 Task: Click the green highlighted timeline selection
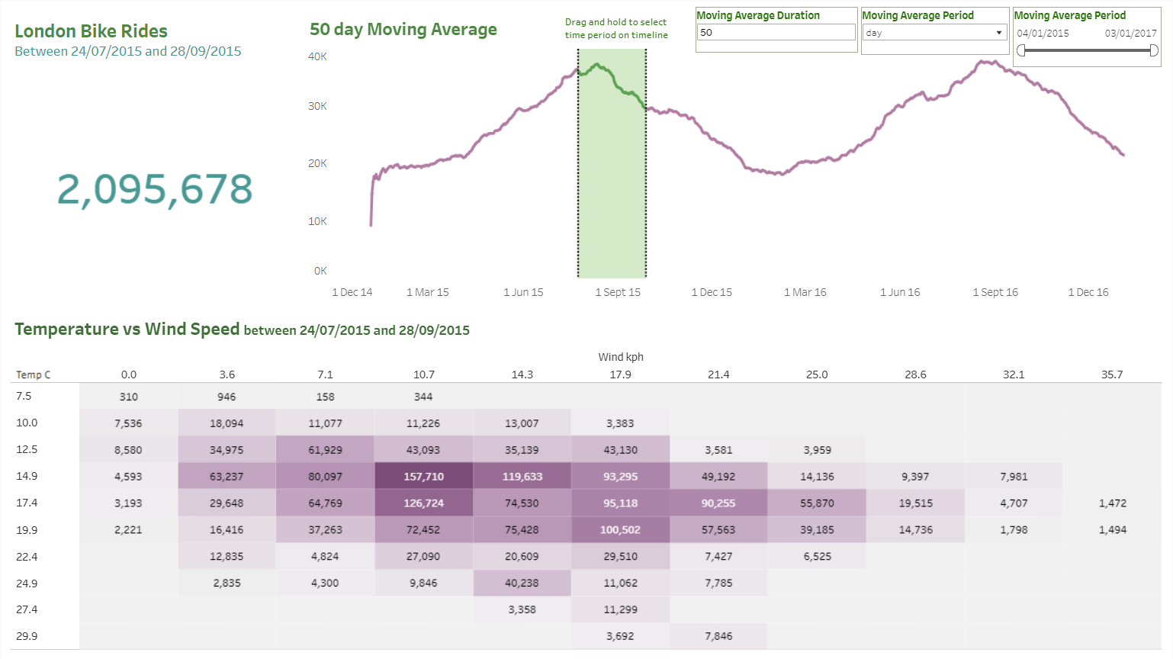[612, 163]
